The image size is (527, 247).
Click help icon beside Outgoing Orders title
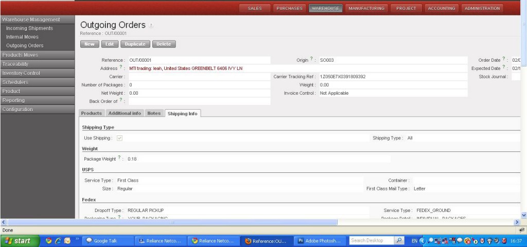pos(151,26)
